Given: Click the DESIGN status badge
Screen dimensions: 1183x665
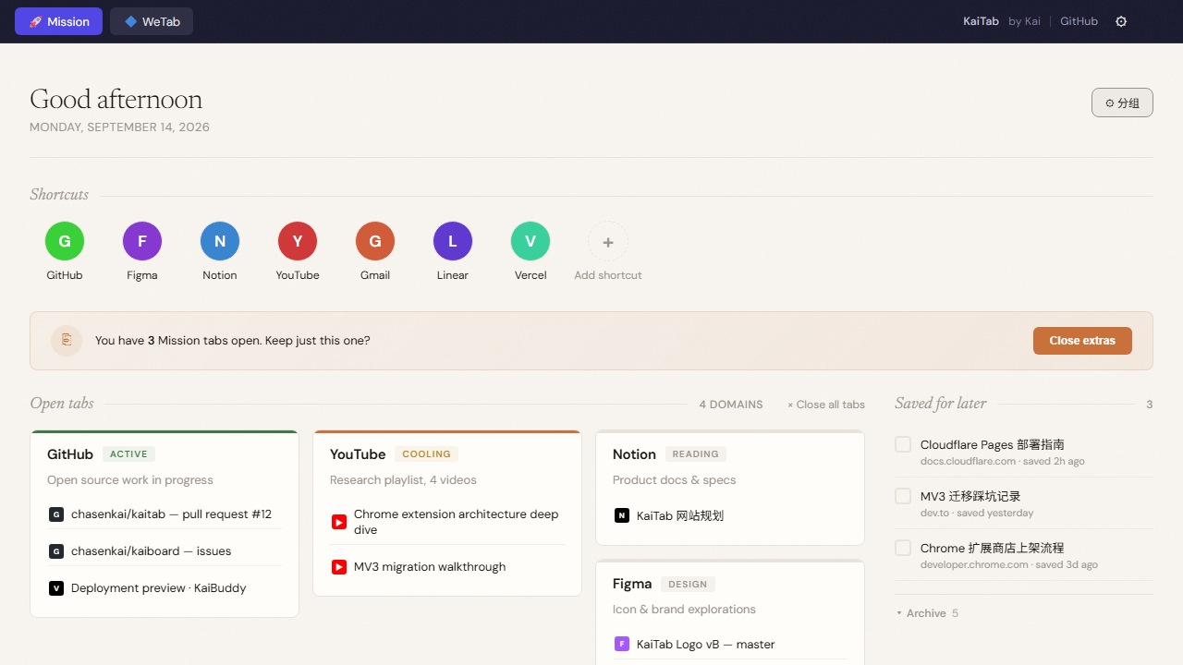Looking at the screenshot, I should (688, 584).
